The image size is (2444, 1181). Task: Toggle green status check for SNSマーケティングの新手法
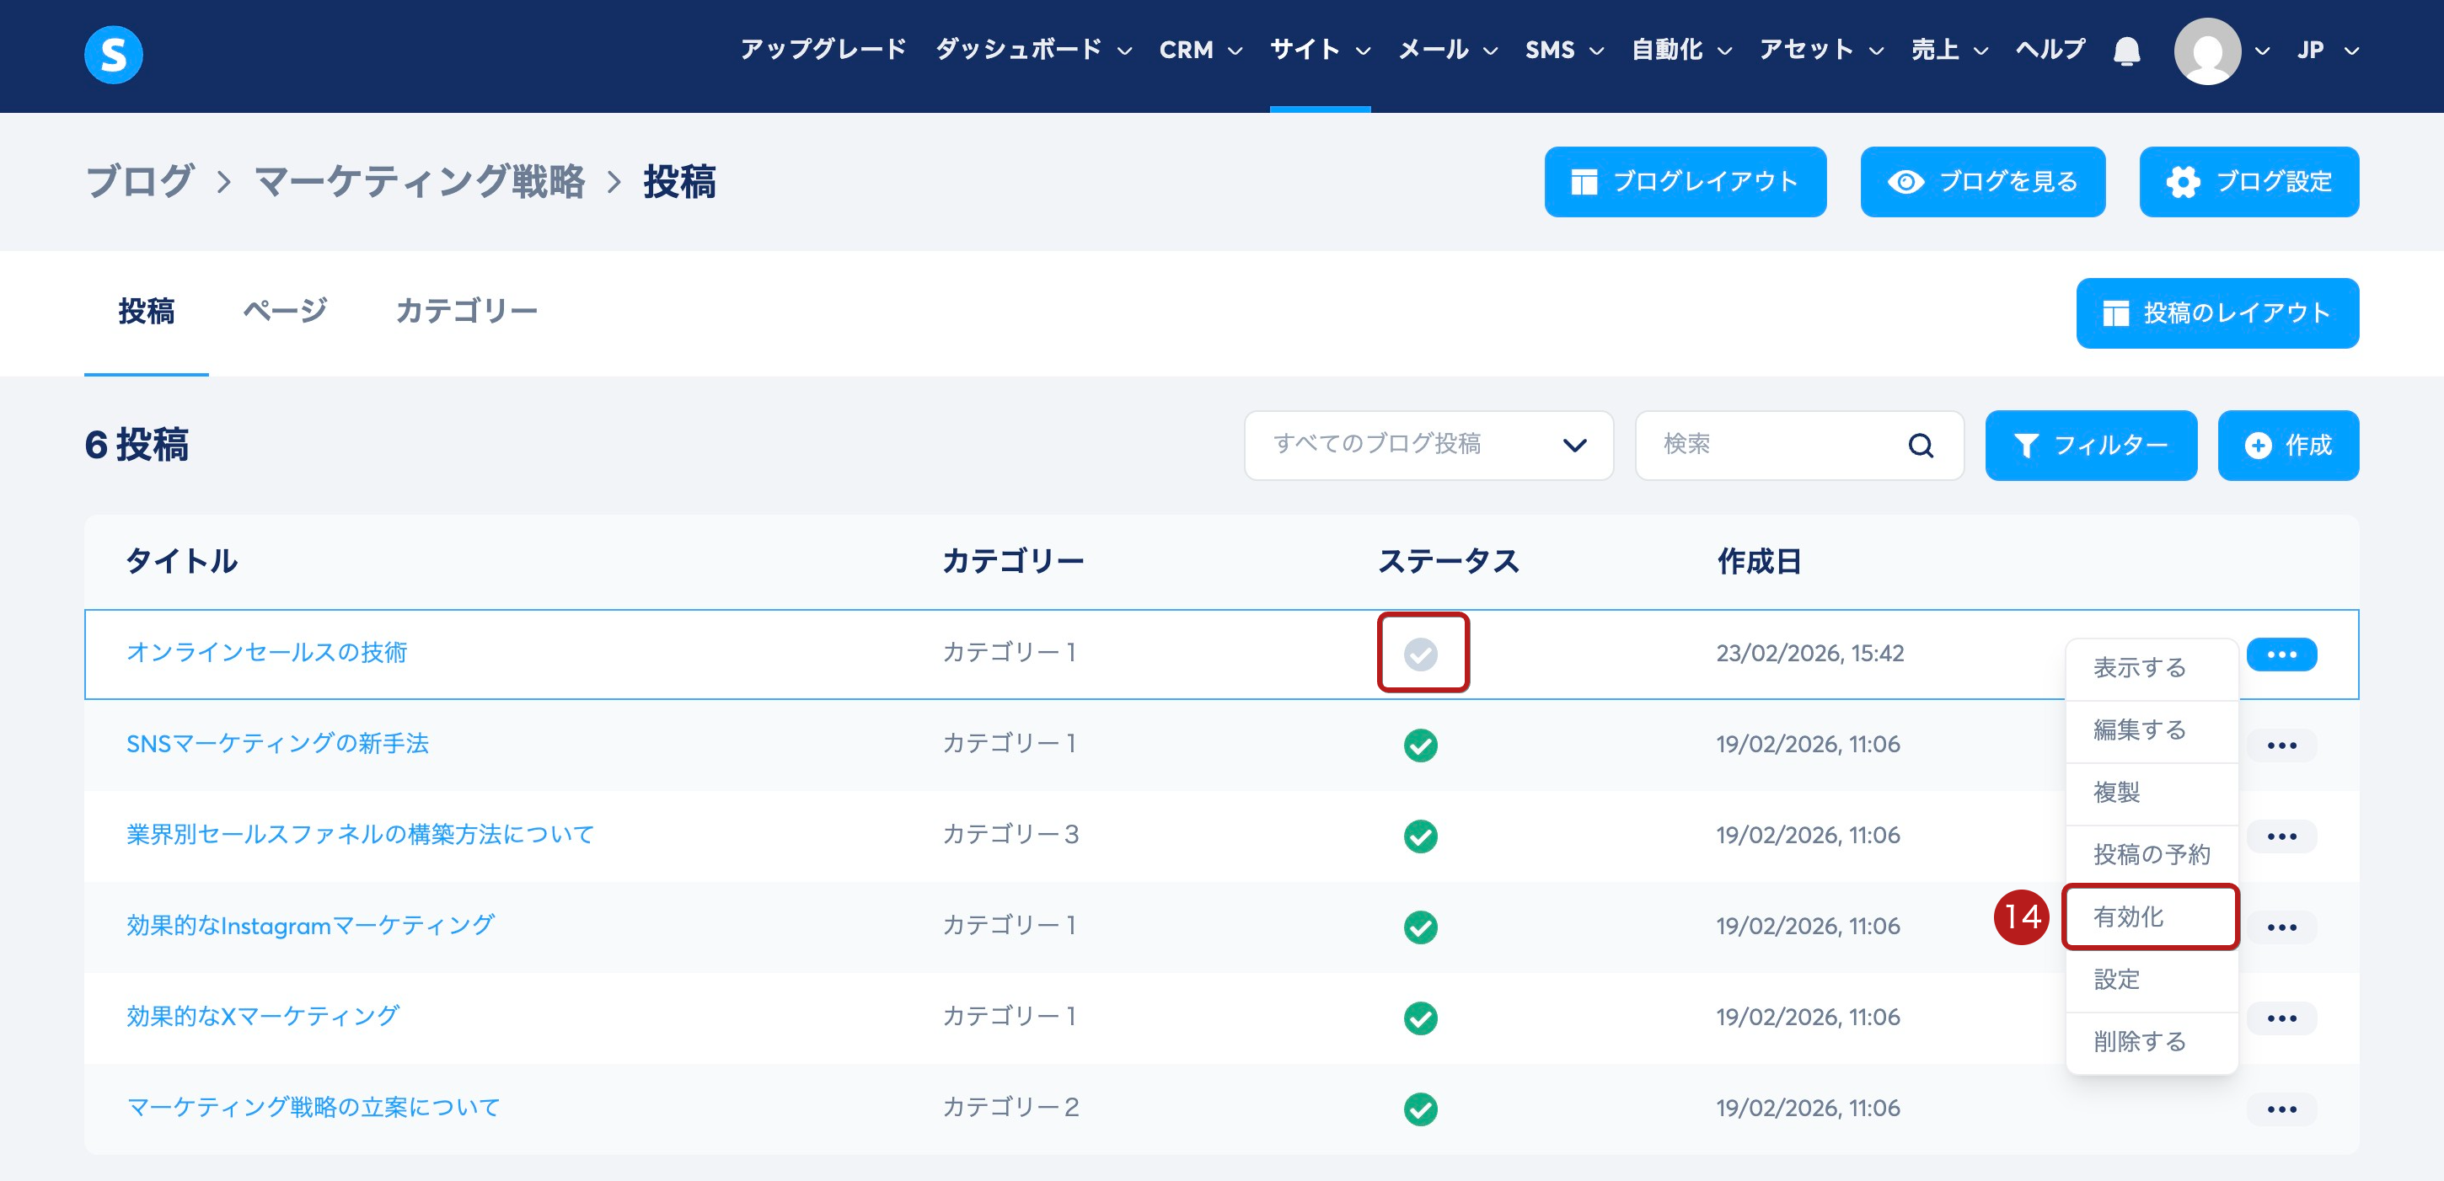point(1420,745)
